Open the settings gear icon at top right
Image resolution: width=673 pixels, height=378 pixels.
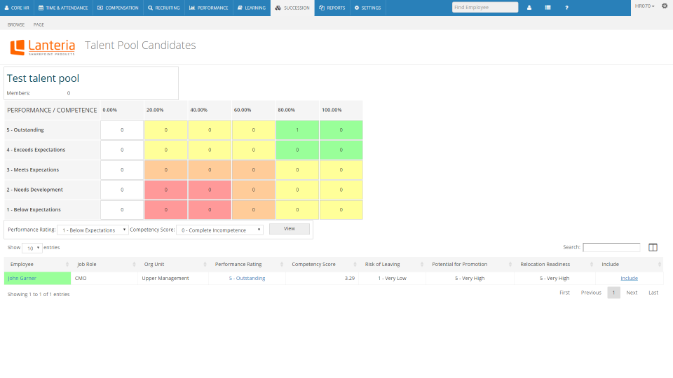click(x=665, y=6)
